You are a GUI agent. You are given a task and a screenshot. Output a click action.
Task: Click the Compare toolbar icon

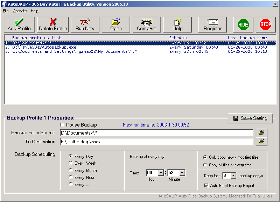147,22
